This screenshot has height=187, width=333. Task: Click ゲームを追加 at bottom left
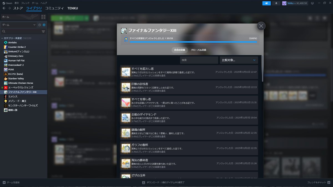(11, 183)
